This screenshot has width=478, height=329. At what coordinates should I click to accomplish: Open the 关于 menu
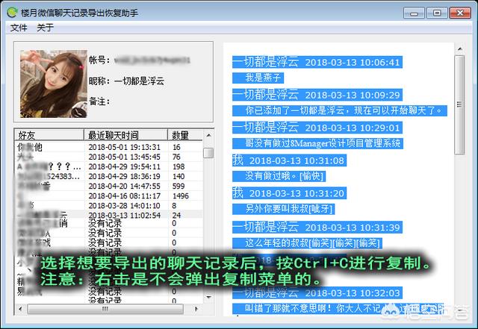point(45,28)
